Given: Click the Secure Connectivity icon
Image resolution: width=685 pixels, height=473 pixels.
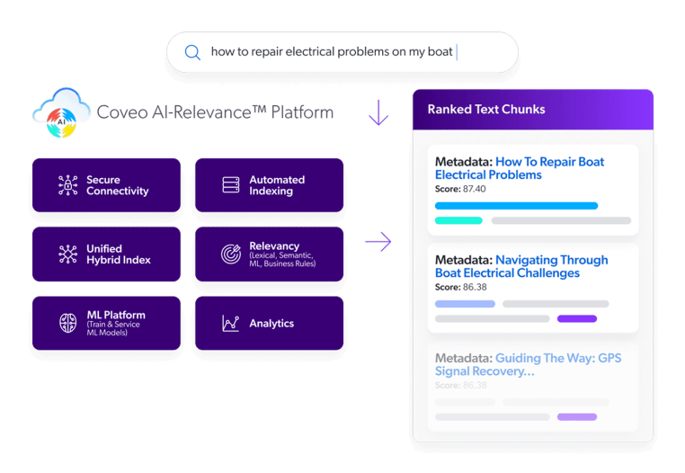Looking at the screenshot, I should pos(67,185).
